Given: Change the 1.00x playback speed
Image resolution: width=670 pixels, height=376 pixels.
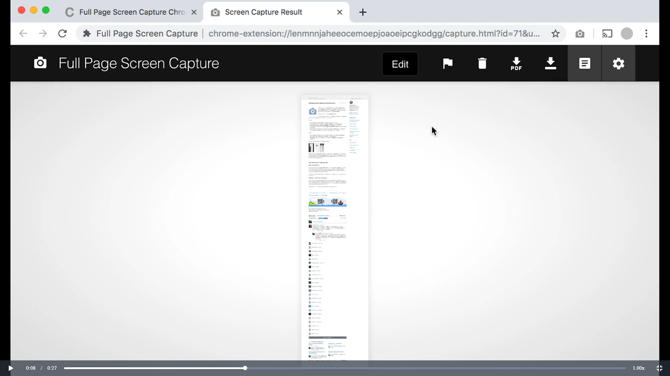Looking at the screenshot, I should click(x=638, y=368).
